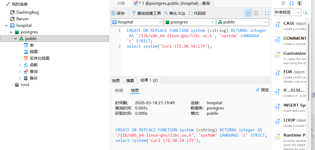315x150 pixels.
Task: Insert the CASE snippet from list
Action: (290, 26)
